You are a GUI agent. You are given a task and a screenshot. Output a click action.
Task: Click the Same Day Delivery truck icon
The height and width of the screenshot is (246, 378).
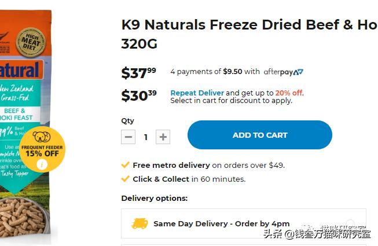(x=140, y=223)
